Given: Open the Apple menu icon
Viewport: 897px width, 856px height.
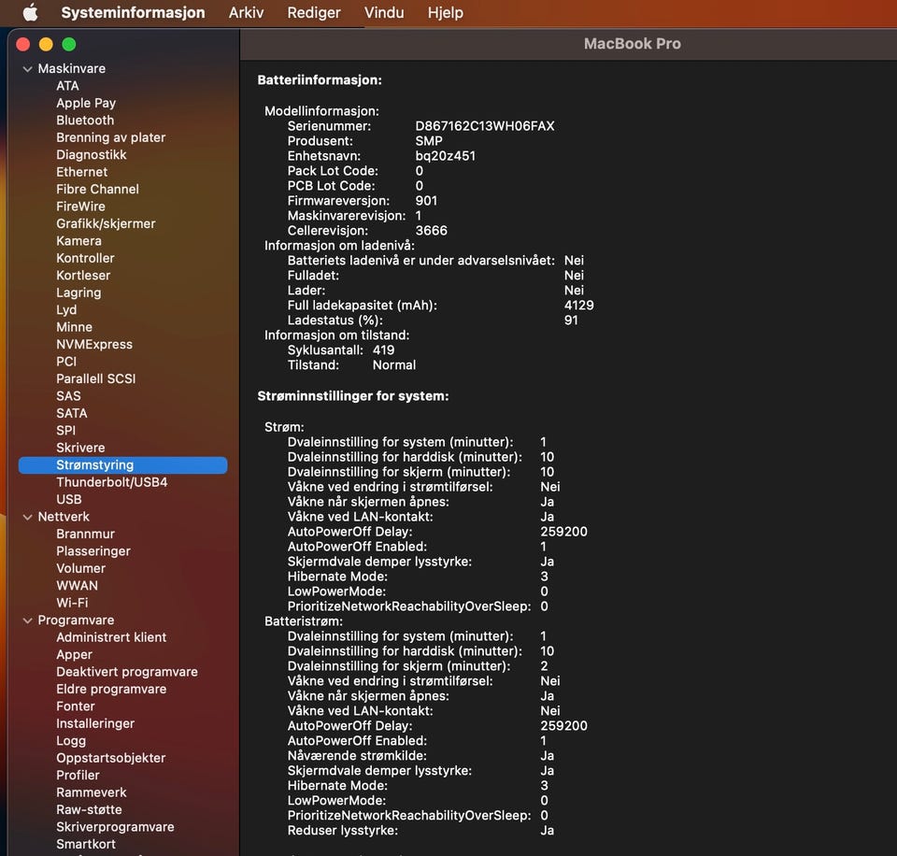Looking at the screenshot, I should [x=30, y=13].
